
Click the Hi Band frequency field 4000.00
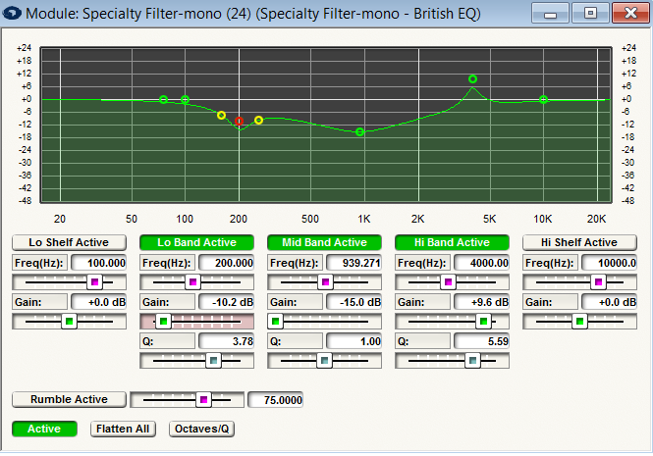point(481,263)
